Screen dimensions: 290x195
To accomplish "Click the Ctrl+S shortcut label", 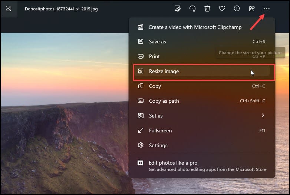I will point(259,42).
